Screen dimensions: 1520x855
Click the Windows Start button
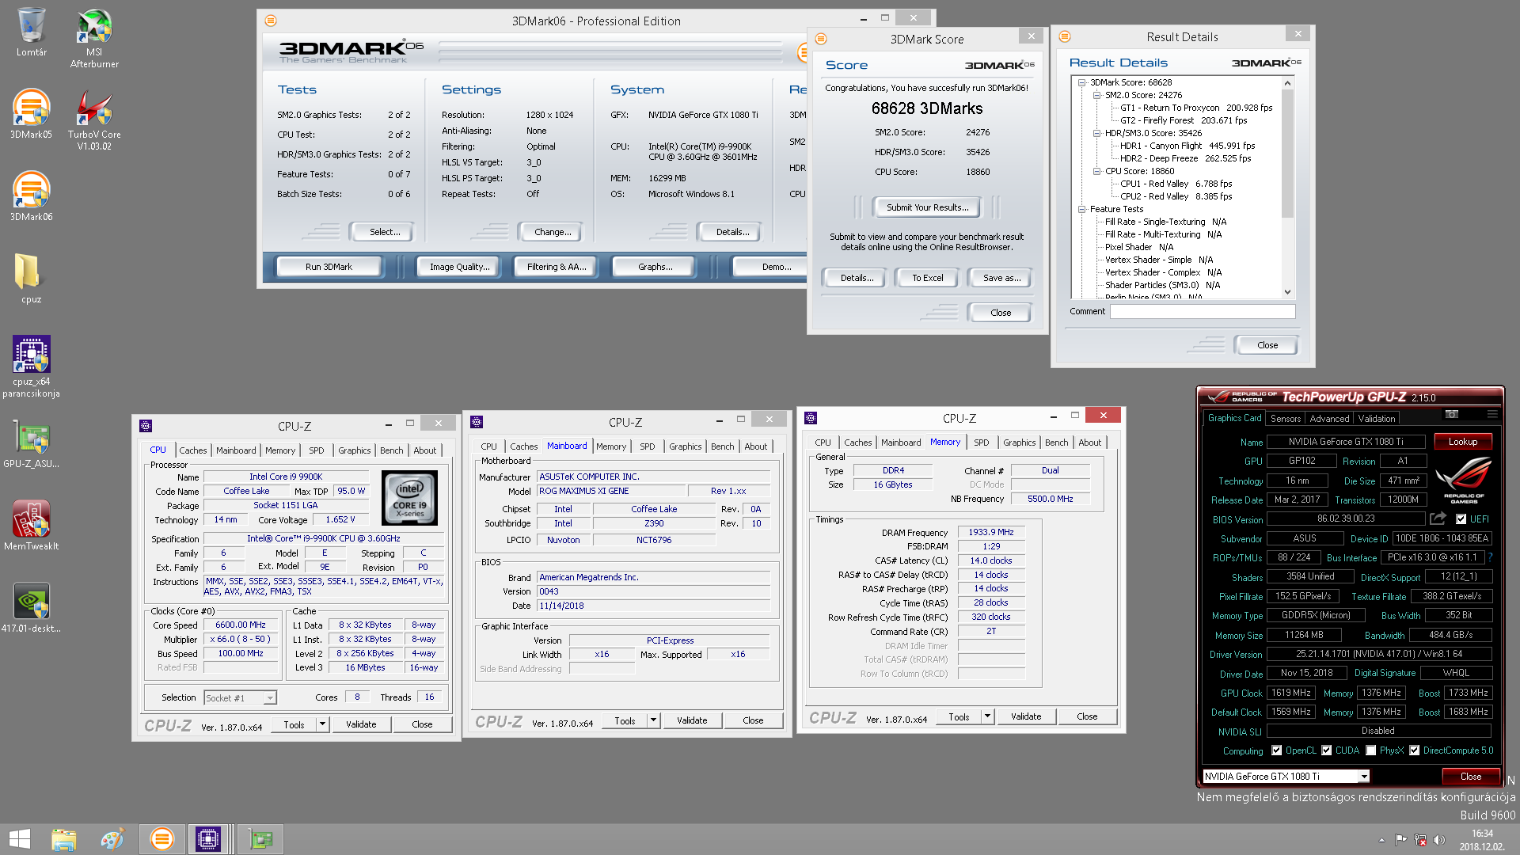(x=19, y=839)
